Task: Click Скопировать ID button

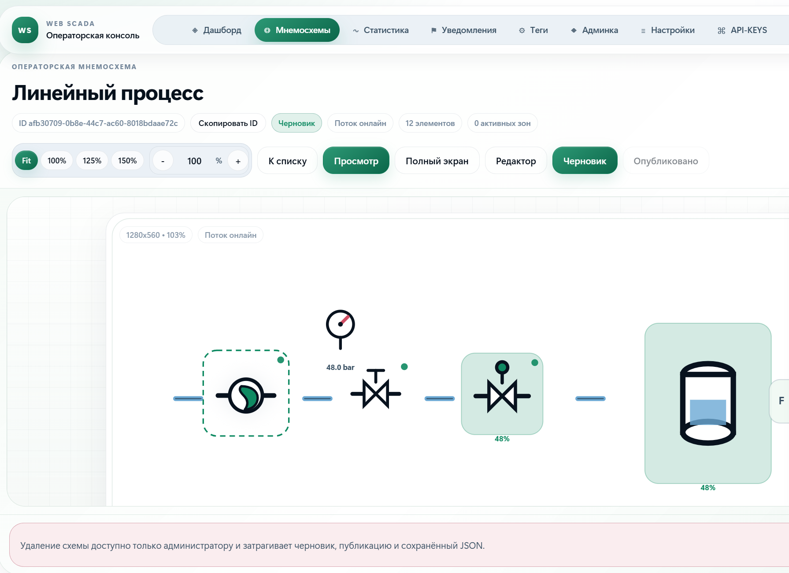Action: tap(228, 123)
